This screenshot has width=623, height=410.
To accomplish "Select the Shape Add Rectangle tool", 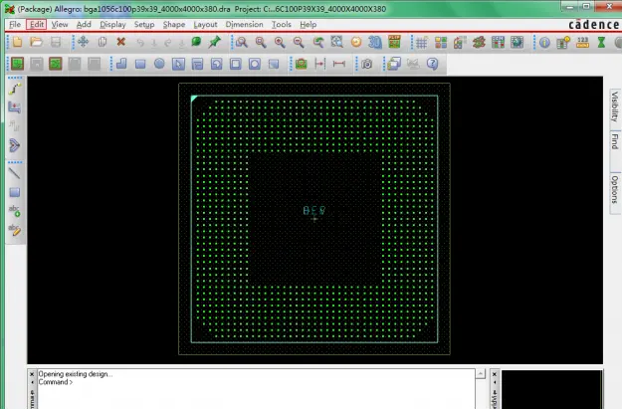I will pos(140,64).
